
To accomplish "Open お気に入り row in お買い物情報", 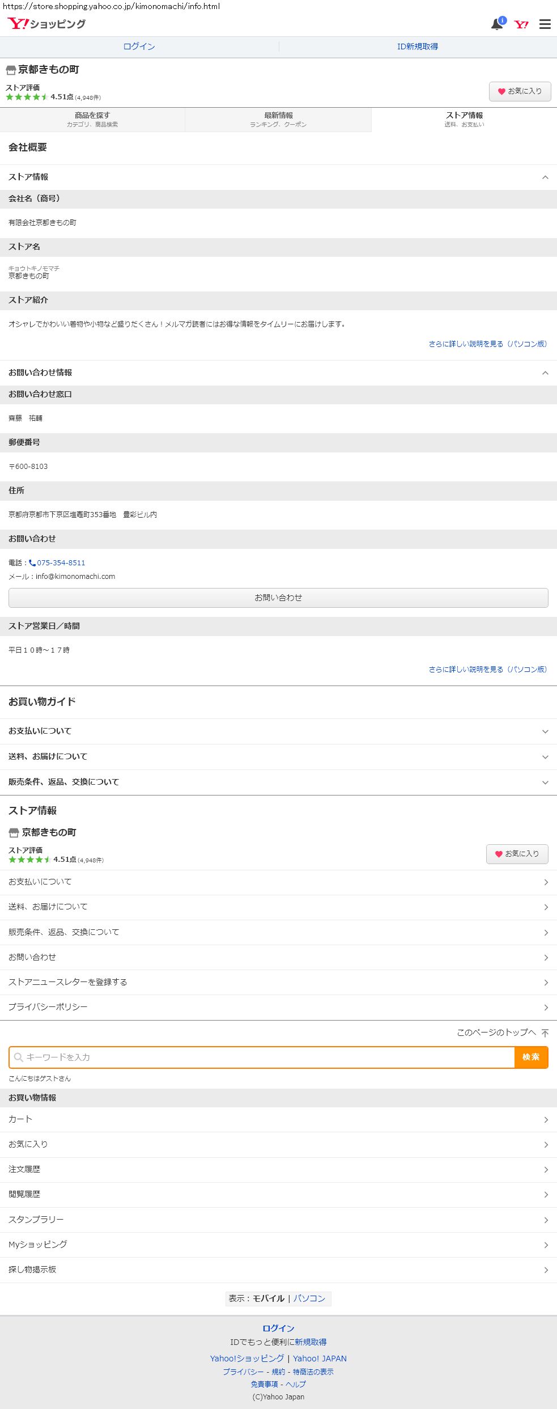I will click(278, 1144).
